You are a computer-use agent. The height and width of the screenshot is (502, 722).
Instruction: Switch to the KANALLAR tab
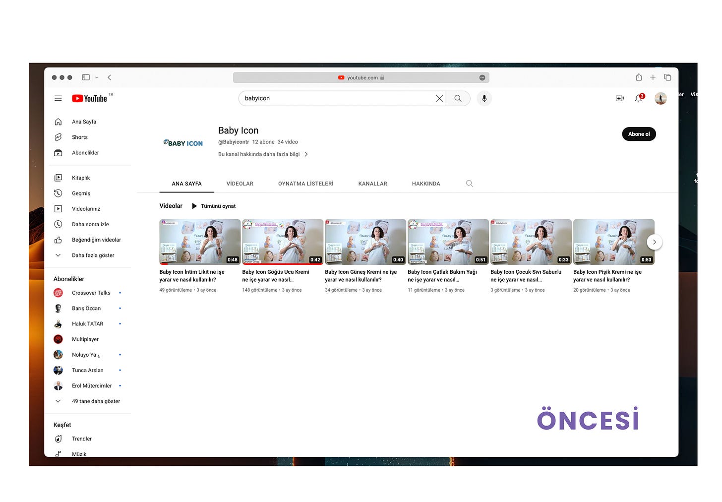point(373,184)
